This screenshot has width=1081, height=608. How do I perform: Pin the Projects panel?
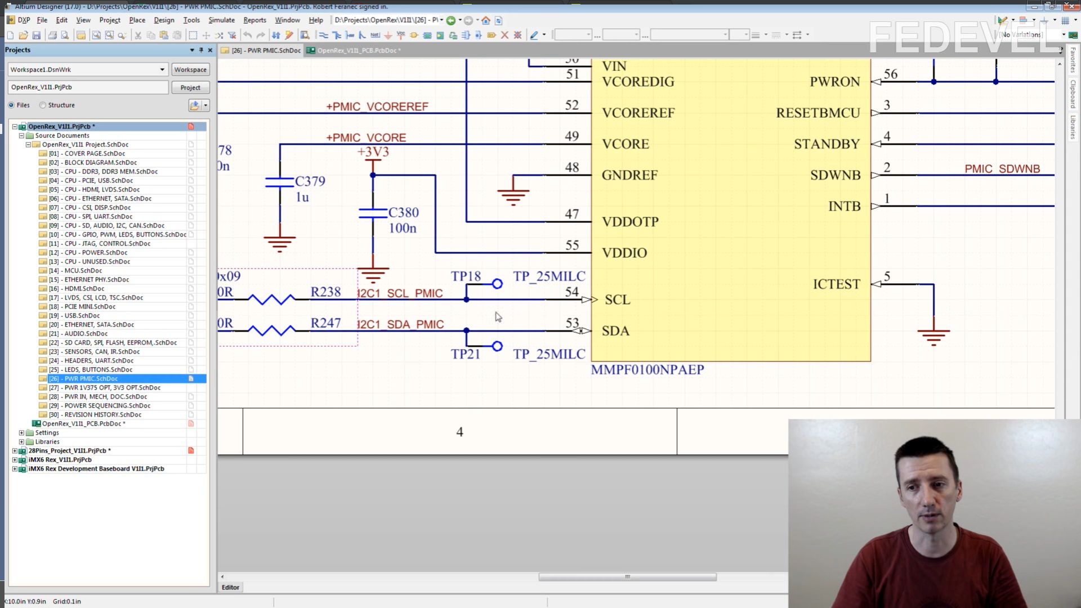[201, 50]
